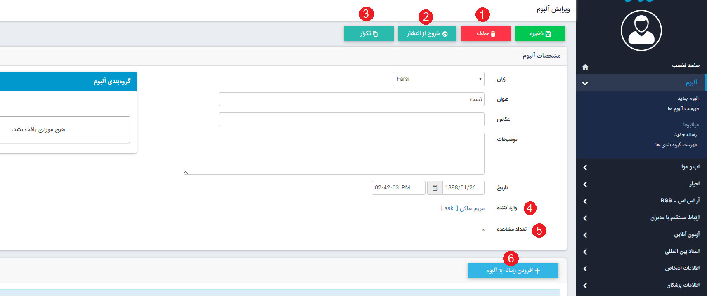Click the green ذخیره save button
This screenshot has width=707, height=297.
pyautogui.click(x=540, y=34)
